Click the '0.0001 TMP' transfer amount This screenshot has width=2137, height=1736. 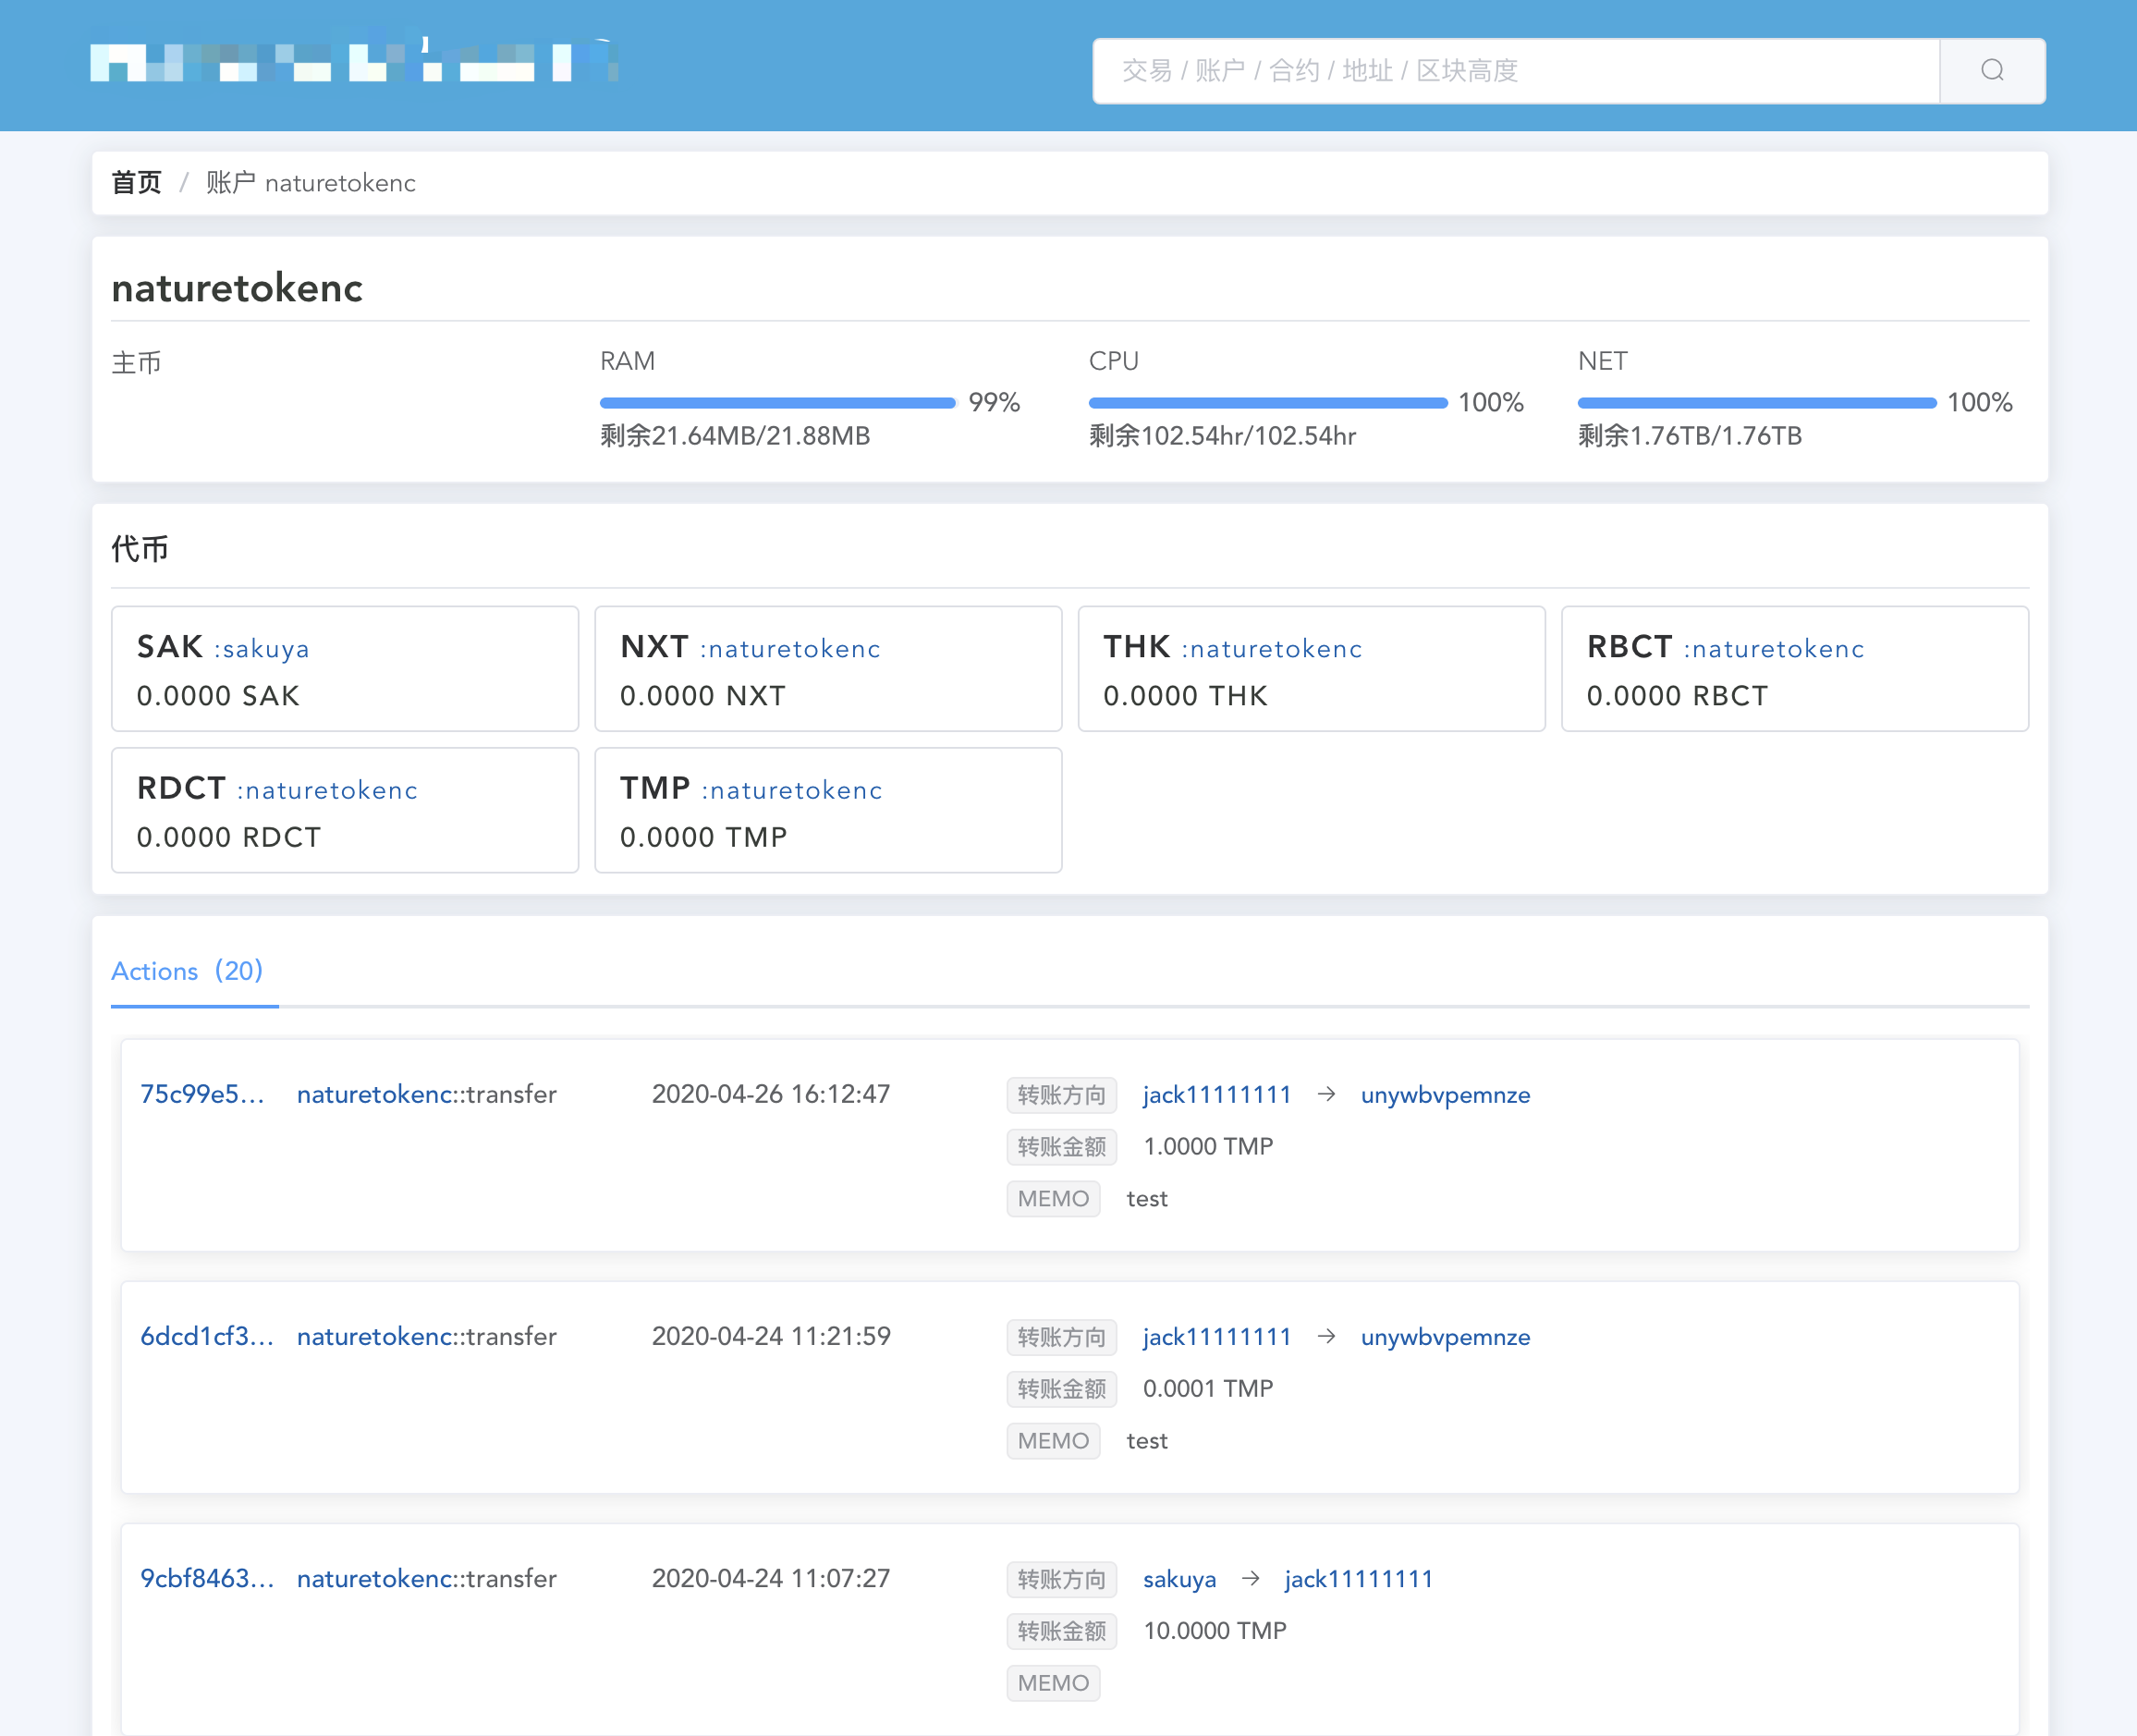coord(1208,1388)
